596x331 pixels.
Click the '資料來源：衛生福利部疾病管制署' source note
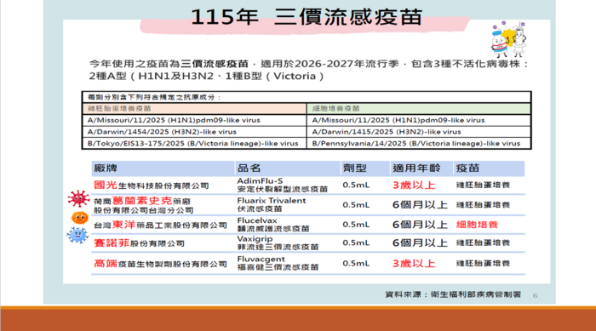pos(453,294)
